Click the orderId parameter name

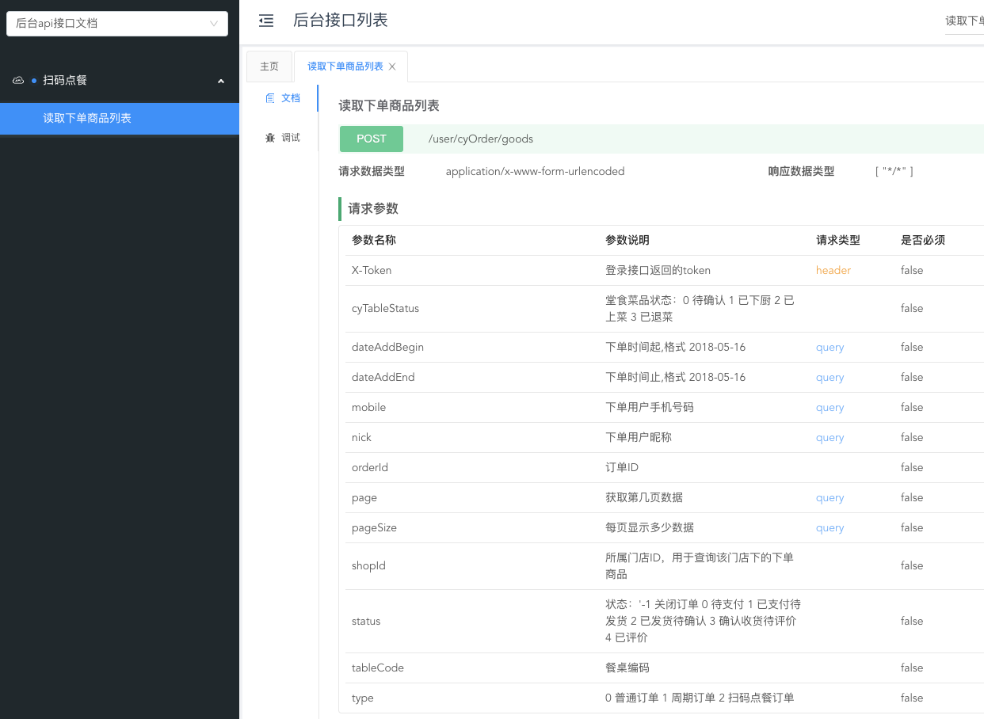(370, 468)
